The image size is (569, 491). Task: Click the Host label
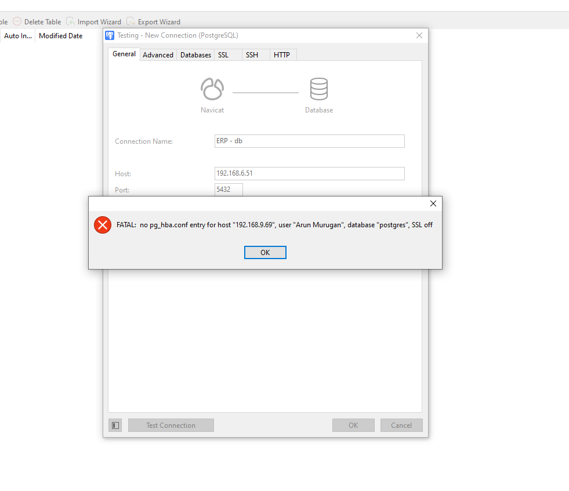point(122,174)
